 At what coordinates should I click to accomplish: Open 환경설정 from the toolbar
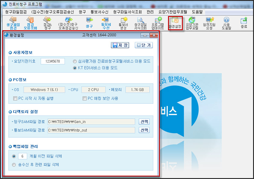(x=175, y=23)
